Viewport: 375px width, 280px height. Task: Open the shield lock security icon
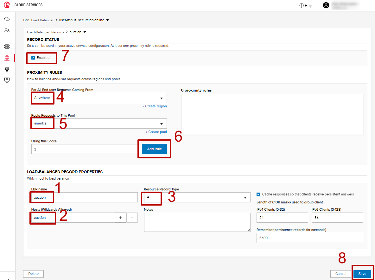(x=7, y=80)
